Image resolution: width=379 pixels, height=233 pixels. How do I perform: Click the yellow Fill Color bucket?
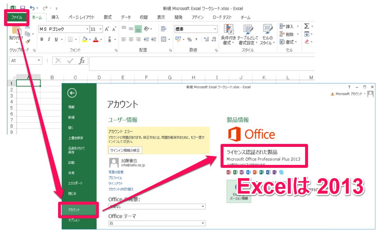[85, 39]
